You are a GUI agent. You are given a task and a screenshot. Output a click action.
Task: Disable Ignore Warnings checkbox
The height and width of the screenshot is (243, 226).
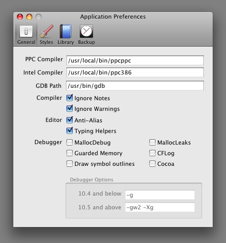point(70,109)
